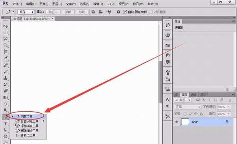The width and height of the screenshot is (237, 144).
Task: Click the 选区... button in options bar
Action: click(53, 12)
